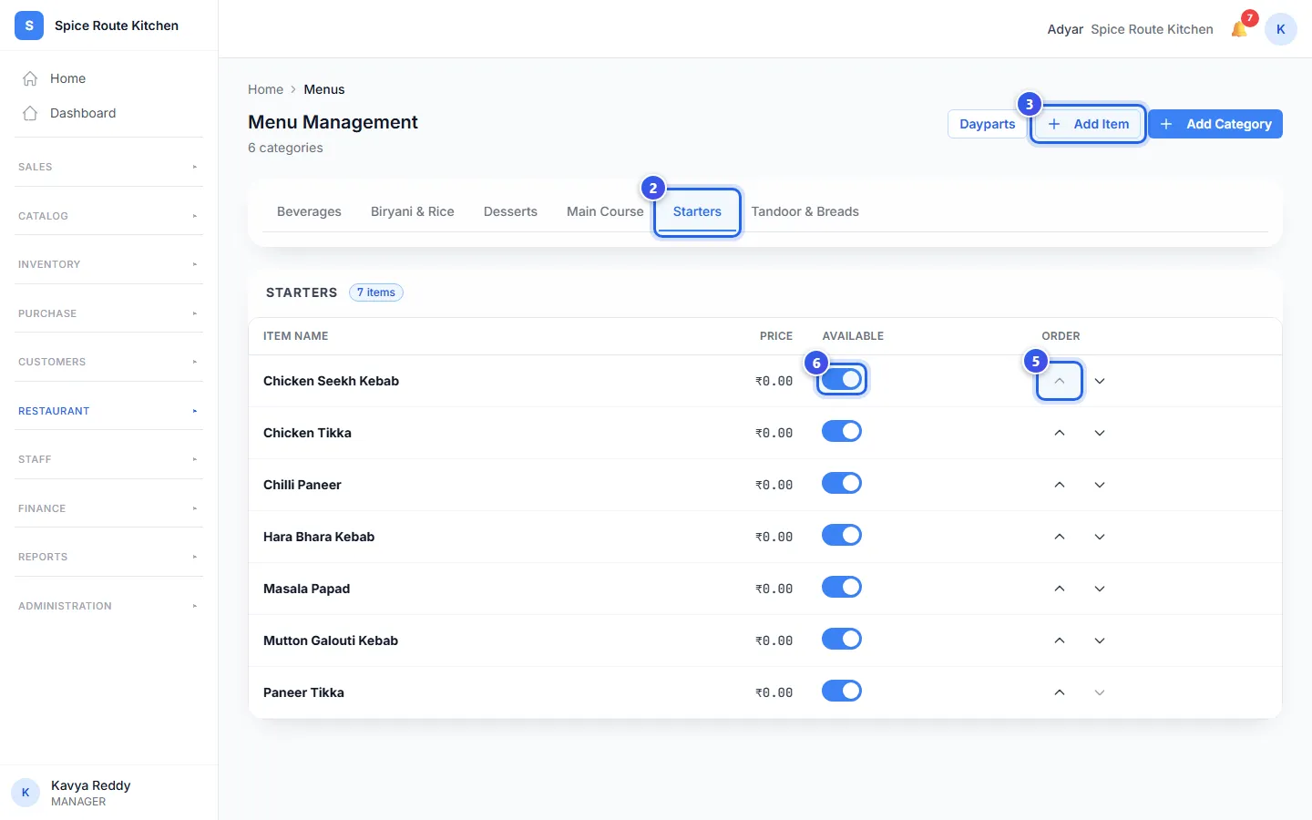Click the Spice Route Kitchen logo icon

29,26
